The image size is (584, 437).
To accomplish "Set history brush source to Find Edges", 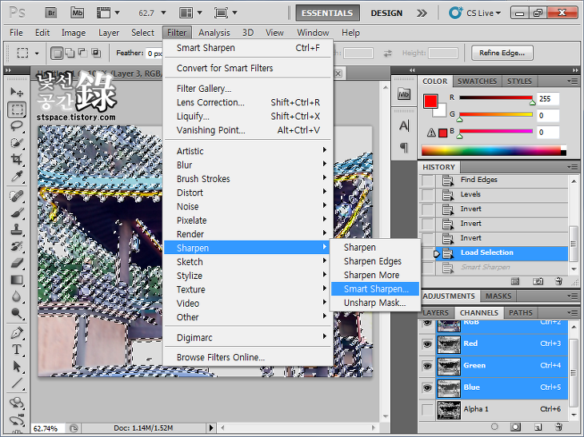I will 427,181.
